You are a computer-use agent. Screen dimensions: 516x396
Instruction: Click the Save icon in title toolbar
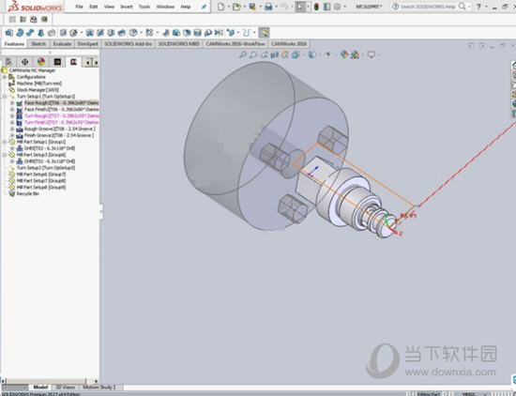[252, 7]
